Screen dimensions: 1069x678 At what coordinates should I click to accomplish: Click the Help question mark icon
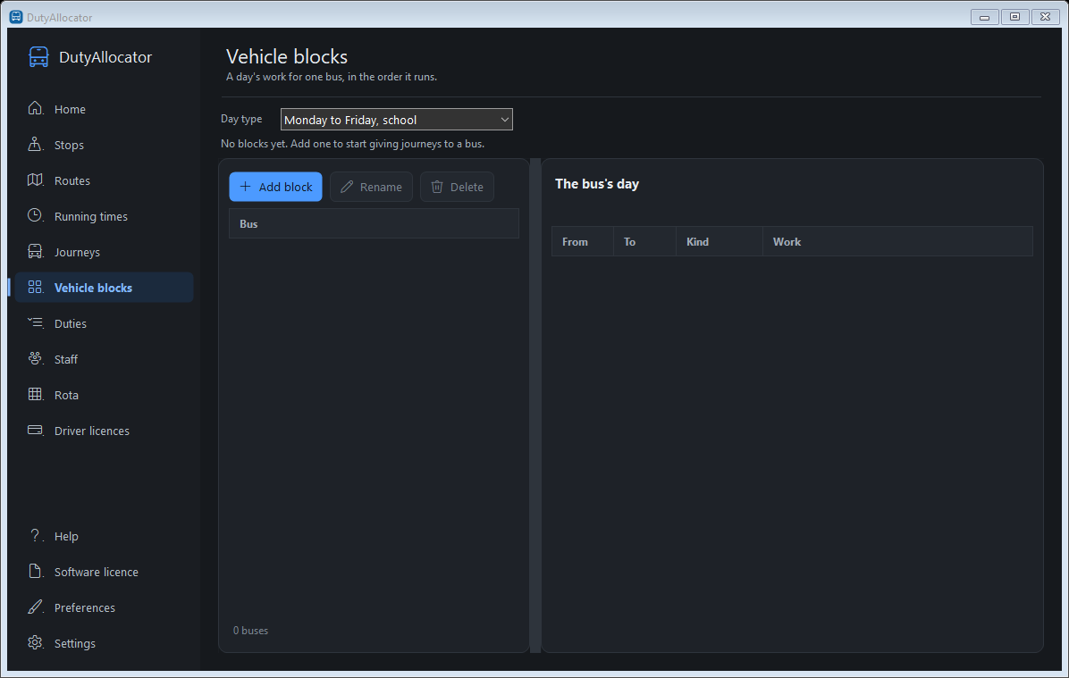(x=36, y=536)
